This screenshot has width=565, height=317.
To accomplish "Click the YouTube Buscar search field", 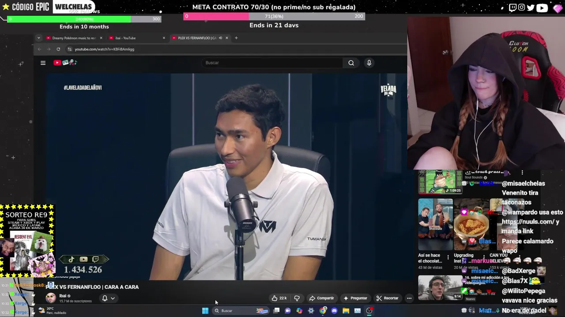I will tap(272, 63).
